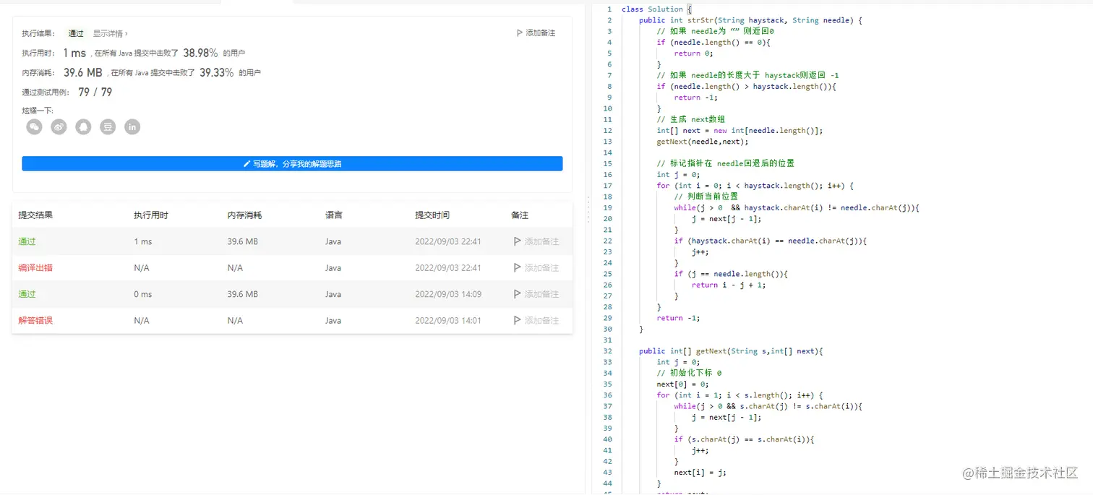The width and height of the screenshot is (1093, 495).
Task: Add note for the 14:09 submission
Action: click(536, 294)
